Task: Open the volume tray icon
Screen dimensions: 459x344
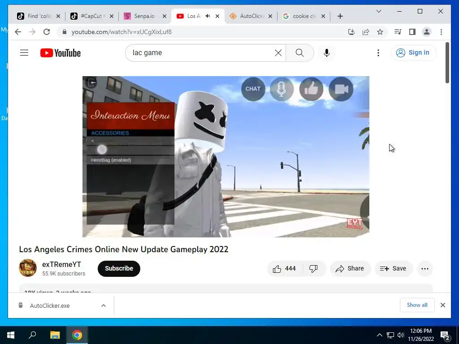Action: (x=401, y=335)
